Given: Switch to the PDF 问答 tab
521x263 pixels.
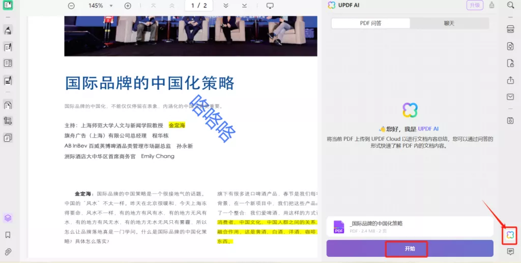Looking at the screenshot, I should pyautogui.click(x=371, y=23).
